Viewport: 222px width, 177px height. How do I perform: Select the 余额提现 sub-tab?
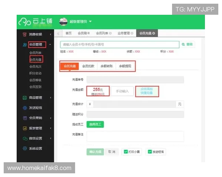tap(125, 66)
